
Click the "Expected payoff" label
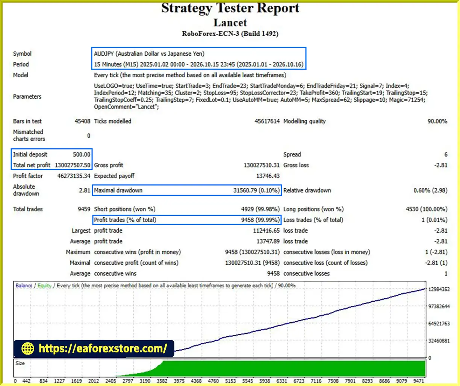(114, 176)
